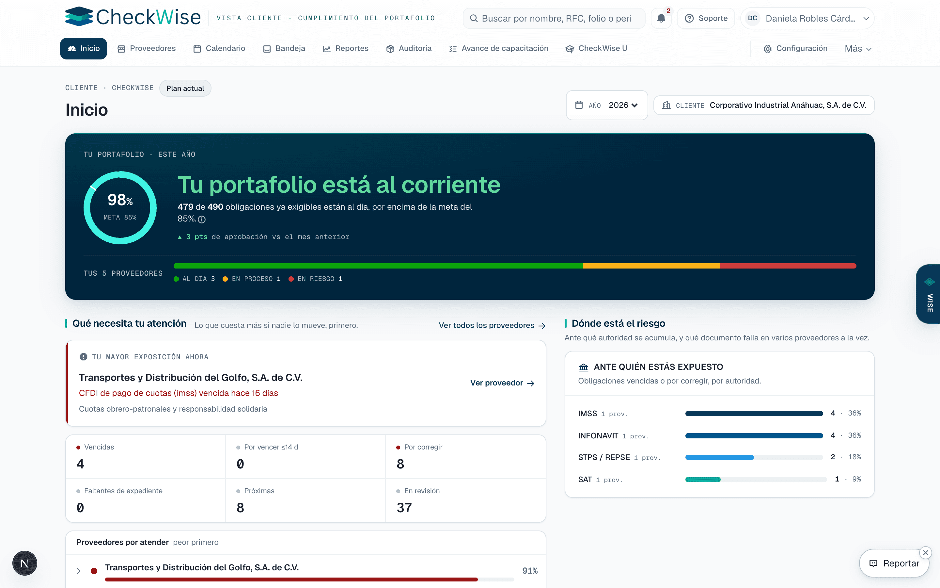The width and height of the screenshot is (940, 588).
Task: Click the Soporte button
Action: tap(706, 18)
